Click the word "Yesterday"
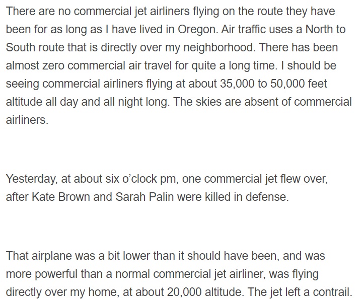The height and width of the screenshot is (299, 363). [30, 179]
